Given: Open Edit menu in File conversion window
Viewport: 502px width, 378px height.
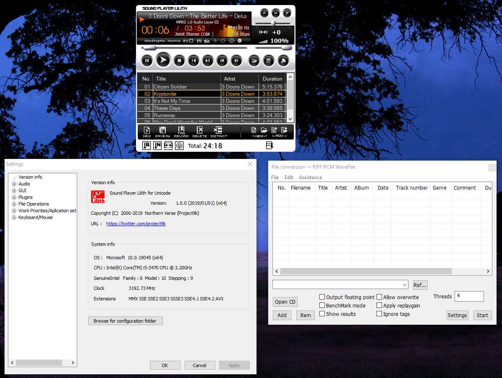Looking at the screenshot, I should click(x=289, y=177).
